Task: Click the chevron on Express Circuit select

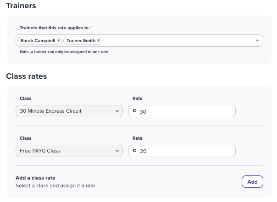Action: (x=117, y=111)
